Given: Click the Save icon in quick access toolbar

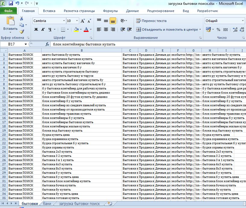Looking at the screenshot, I should coord(11,3).
